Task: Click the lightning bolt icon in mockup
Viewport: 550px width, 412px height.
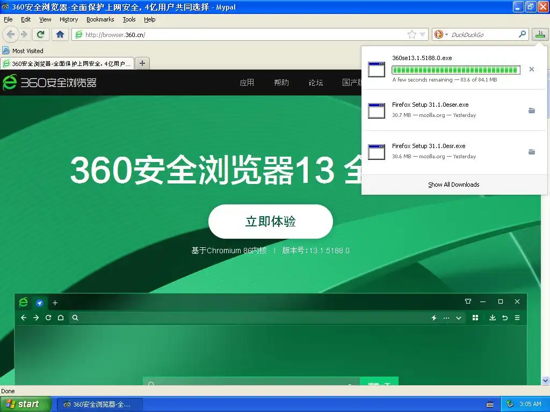Action: (x=434, y=318)
